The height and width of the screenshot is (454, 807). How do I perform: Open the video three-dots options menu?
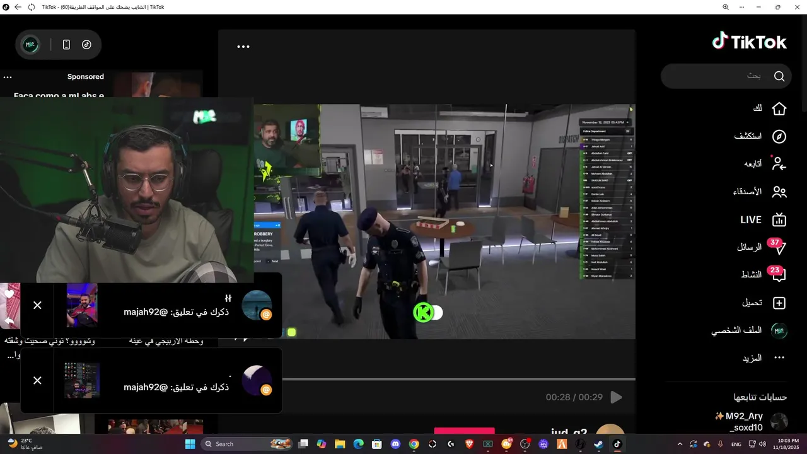coord(243,47)
